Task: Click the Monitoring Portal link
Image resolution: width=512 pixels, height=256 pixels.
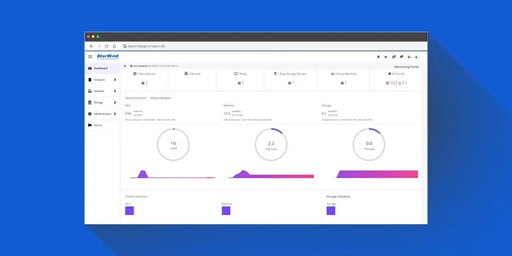Action: [x=406, y=67]
